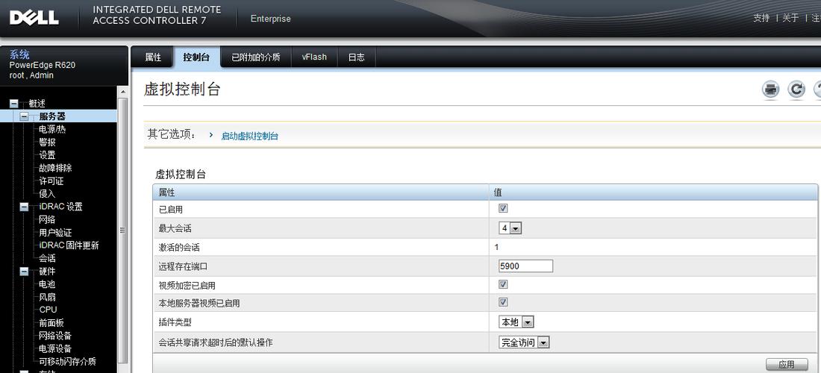821x373 pixels.
Task: Switch to the 属性 tab
Action: click(153, 57)
